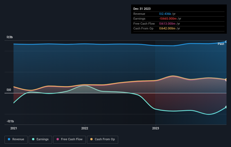Click the 2021 x-axis label
Screen dimensions: 231x147
click(14, 128)
